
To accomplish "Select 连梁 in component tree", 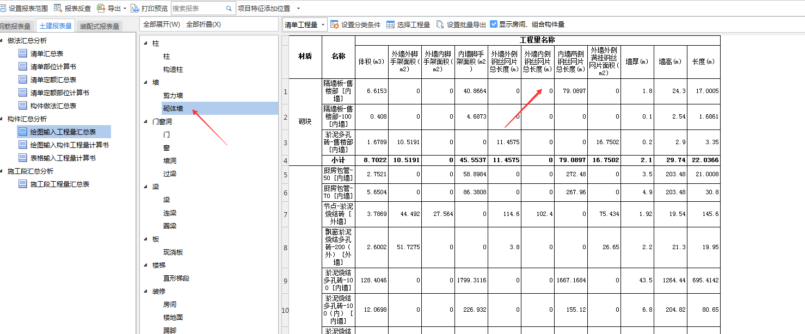I will point(170,213).
